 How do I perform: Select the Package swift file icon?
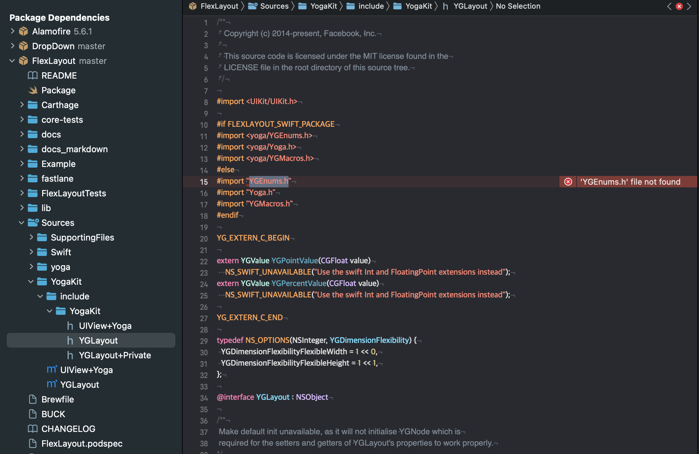pos(32,90)
